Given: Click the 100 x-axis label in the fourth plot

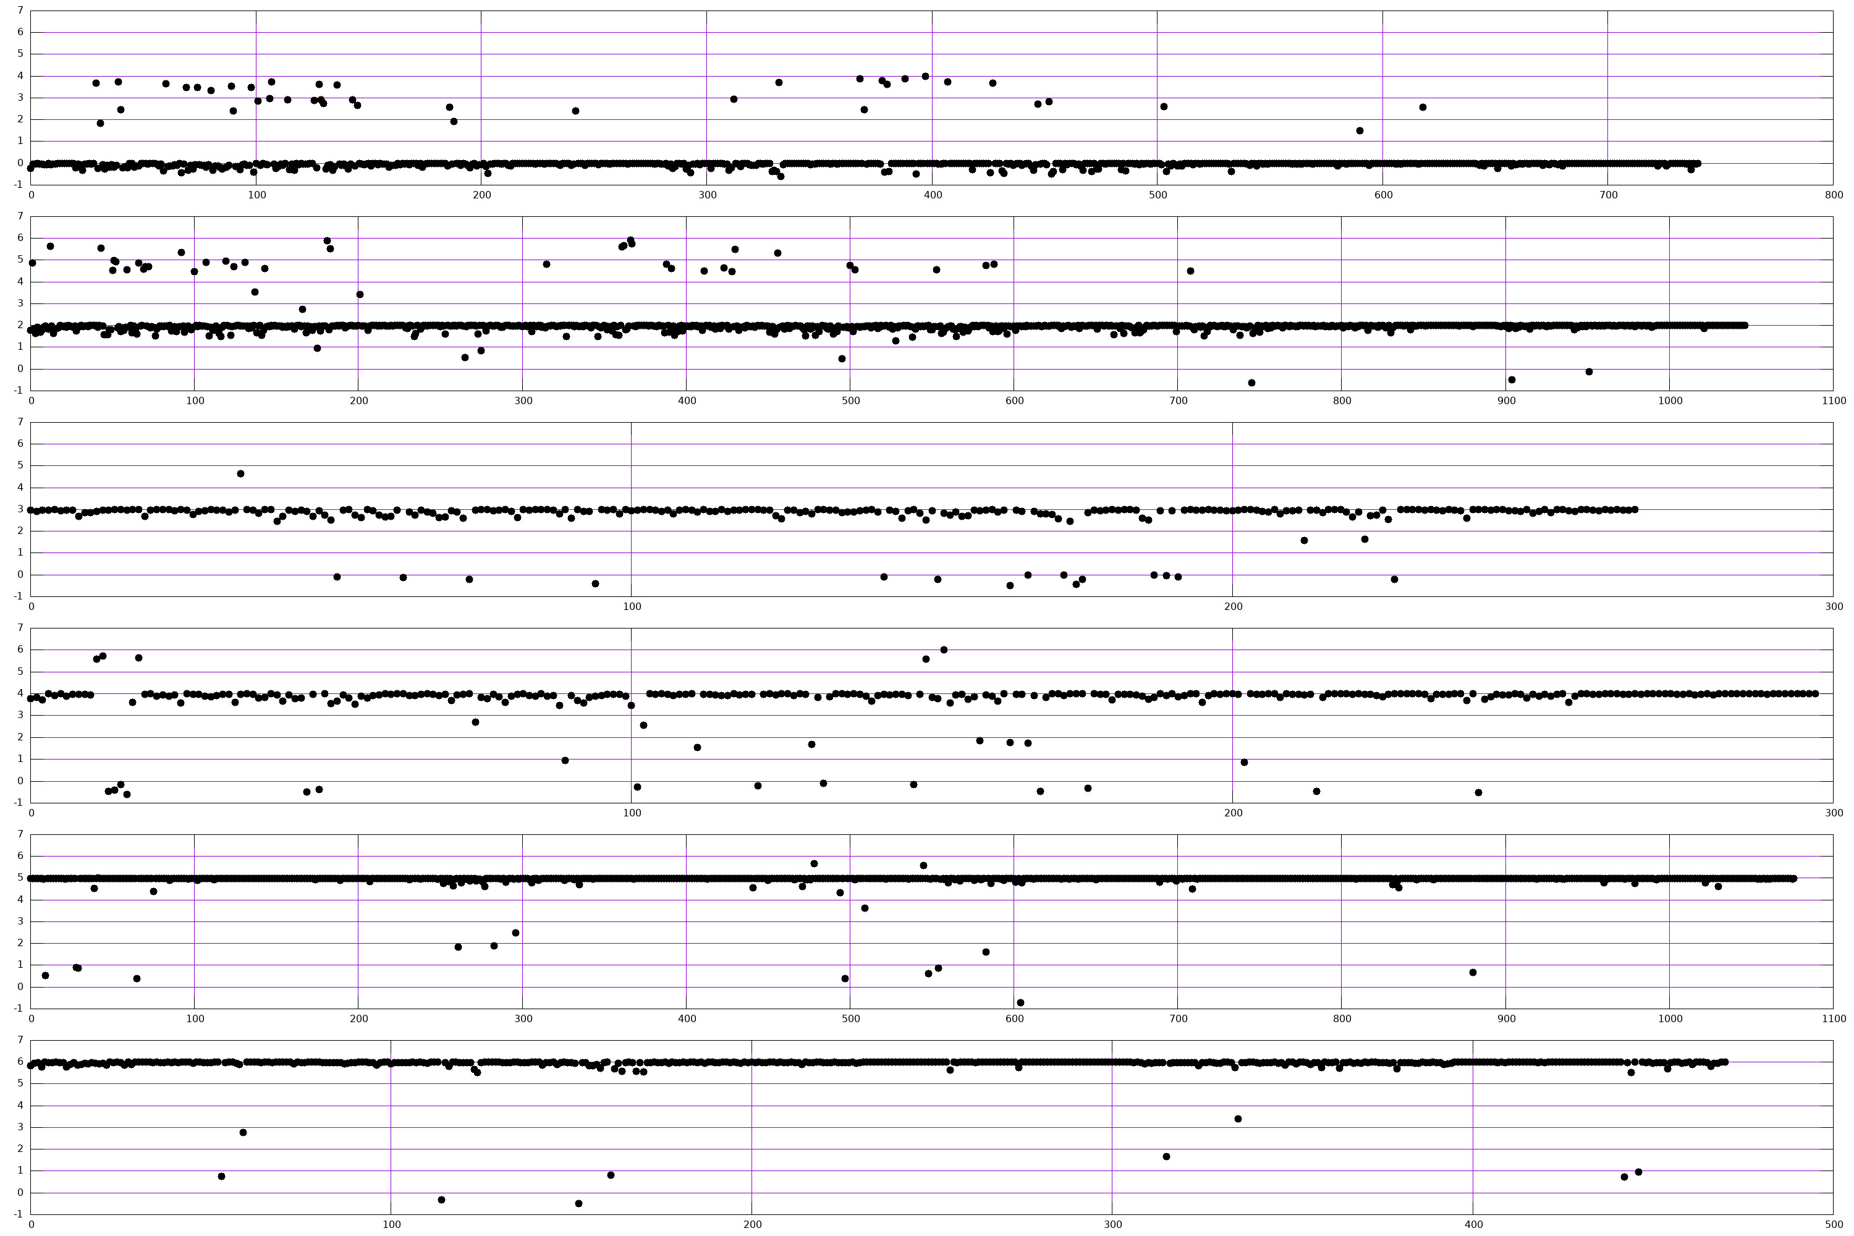Looking at the screenshot, I should (632, 813).
